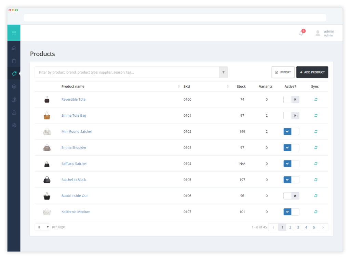Open the admin account menu
This screenshot has width=350, height=259.
pyautogui.click(x=324, y=33)
